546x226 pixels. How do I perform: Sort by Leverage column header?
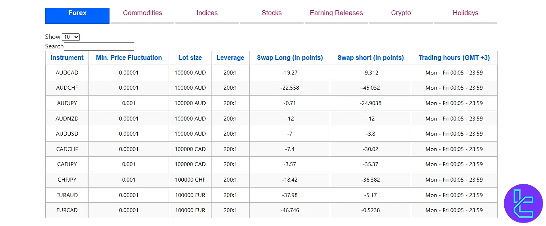(230, 58)
